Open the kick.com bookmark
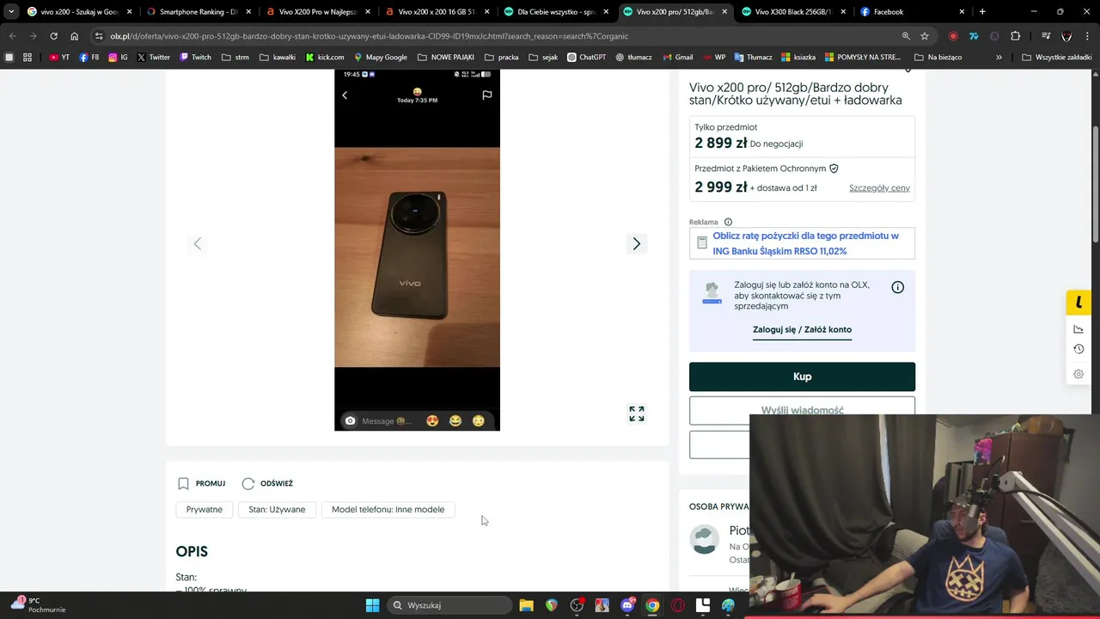The image size is (1100, 619). (325, 57)
